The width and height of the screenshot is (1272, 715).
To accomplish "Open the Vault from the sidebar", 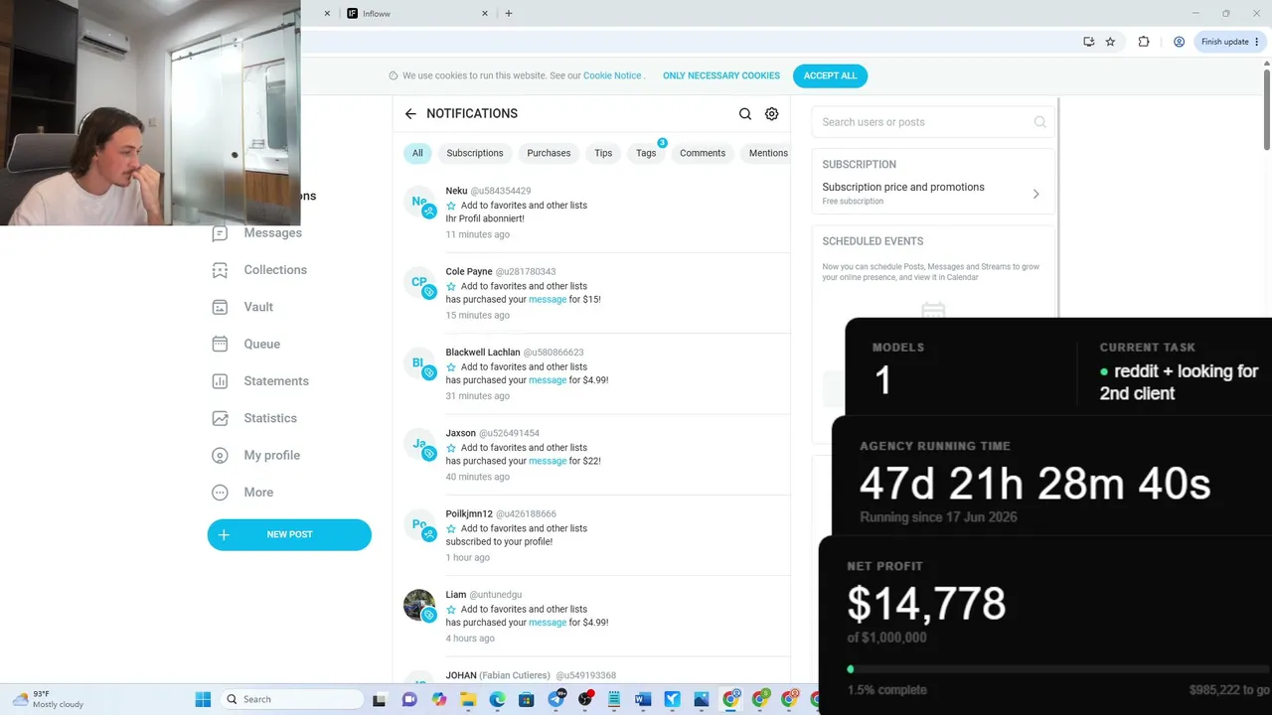I will pyautogui.click(x=242, y=307).
